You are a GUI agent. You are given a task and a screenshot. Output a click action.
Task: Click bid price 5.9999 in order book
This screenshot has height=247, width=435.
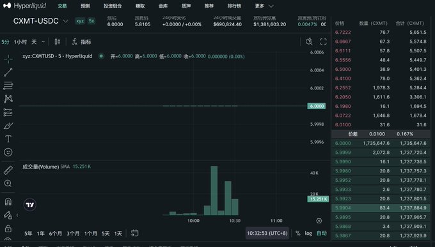pyautogui.click(x=343, y=153)
